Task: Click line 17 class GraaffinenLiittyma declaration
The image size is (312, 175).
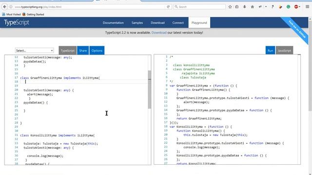Action: 60,78
